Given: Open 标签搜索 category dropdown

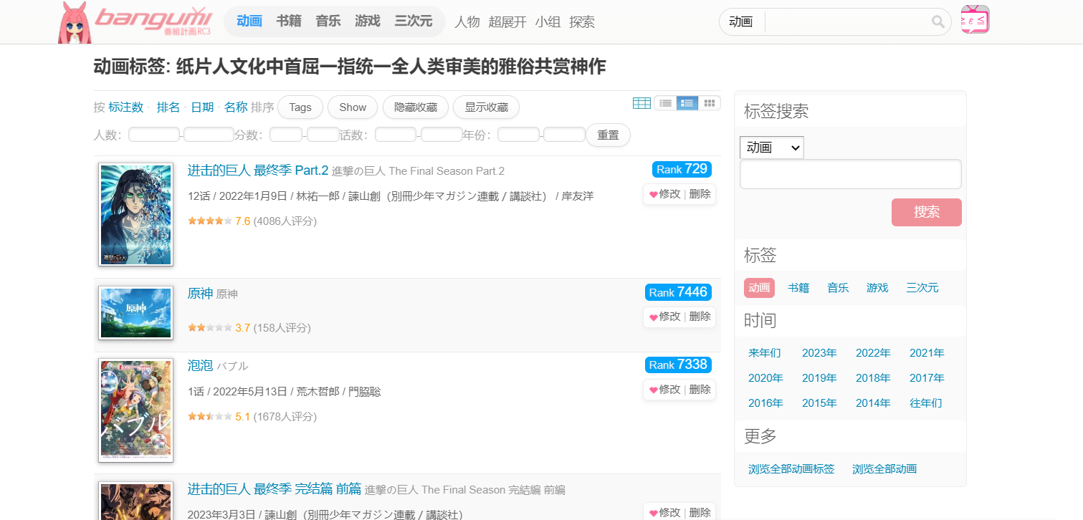Looking at the screenshot, I should click(772, 148).
